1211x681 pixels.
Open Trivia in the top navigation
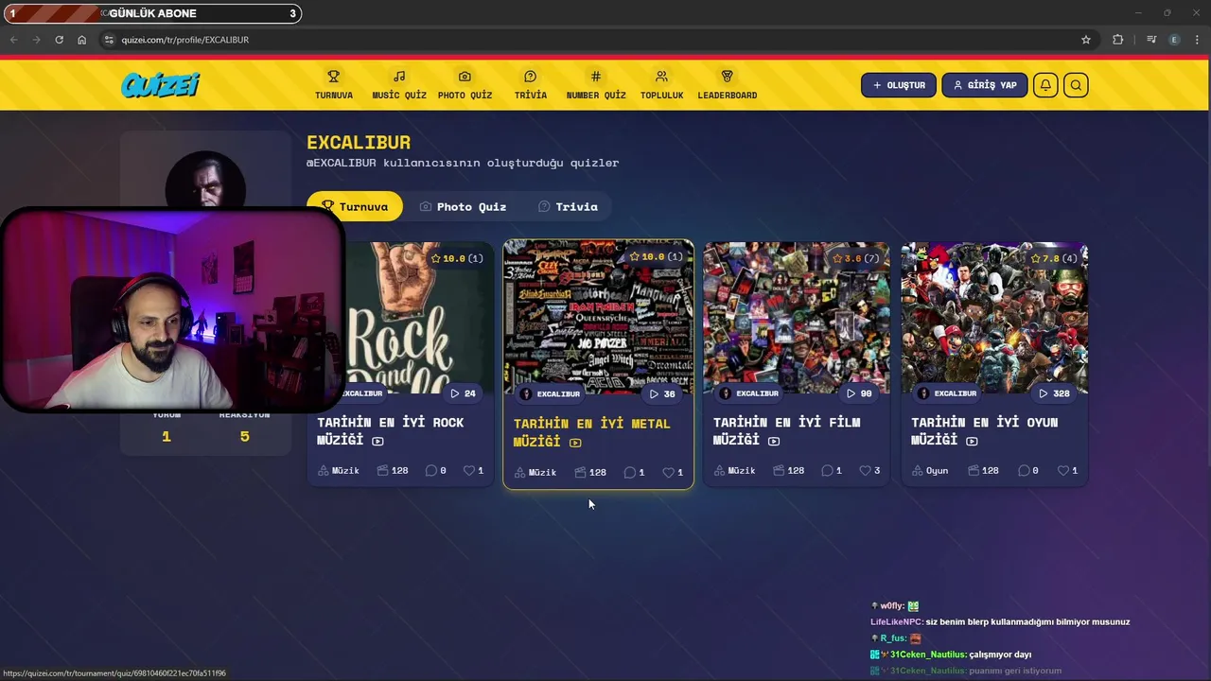pyautogui.click(x=531, y=85)
